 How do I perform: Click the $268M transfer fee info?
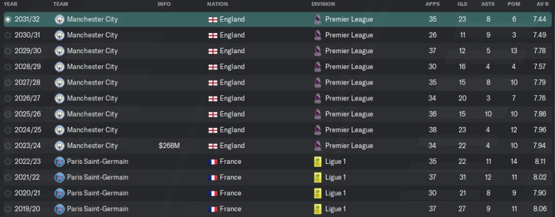coord(169,146)
